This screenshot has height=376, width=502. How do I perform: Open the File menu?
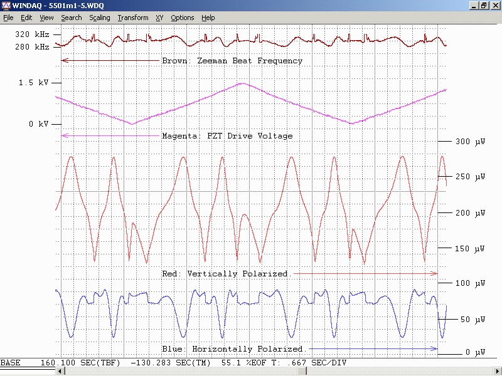click(x=8, y=18)
